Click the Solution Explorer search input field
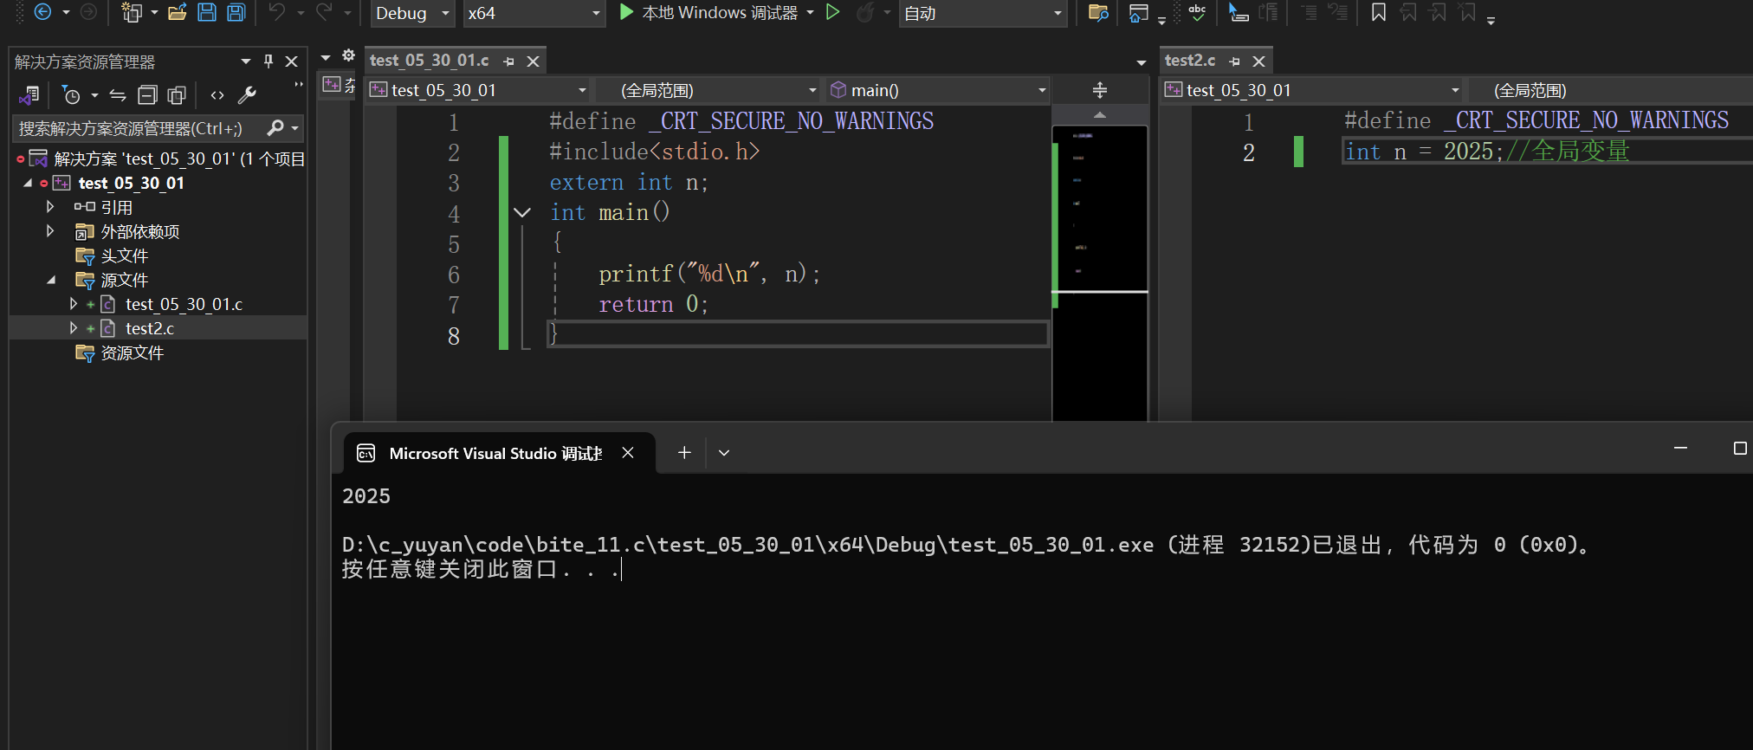Image resolution: width=1753 pixels, height=750 pixels. (x=139, y=128)
